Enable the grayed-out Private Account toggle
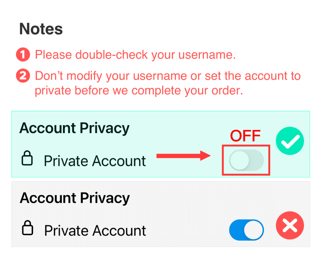This screenshot has width=319, height=270. click(246, 160)
